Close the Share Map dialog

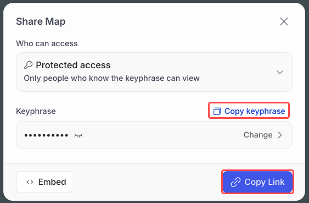click(x=284, y=21)
